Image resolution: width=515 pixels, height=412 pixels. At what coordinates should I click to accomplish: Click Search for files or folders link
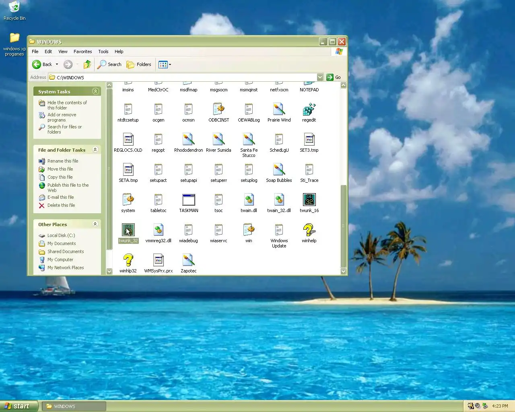point(64,130)
